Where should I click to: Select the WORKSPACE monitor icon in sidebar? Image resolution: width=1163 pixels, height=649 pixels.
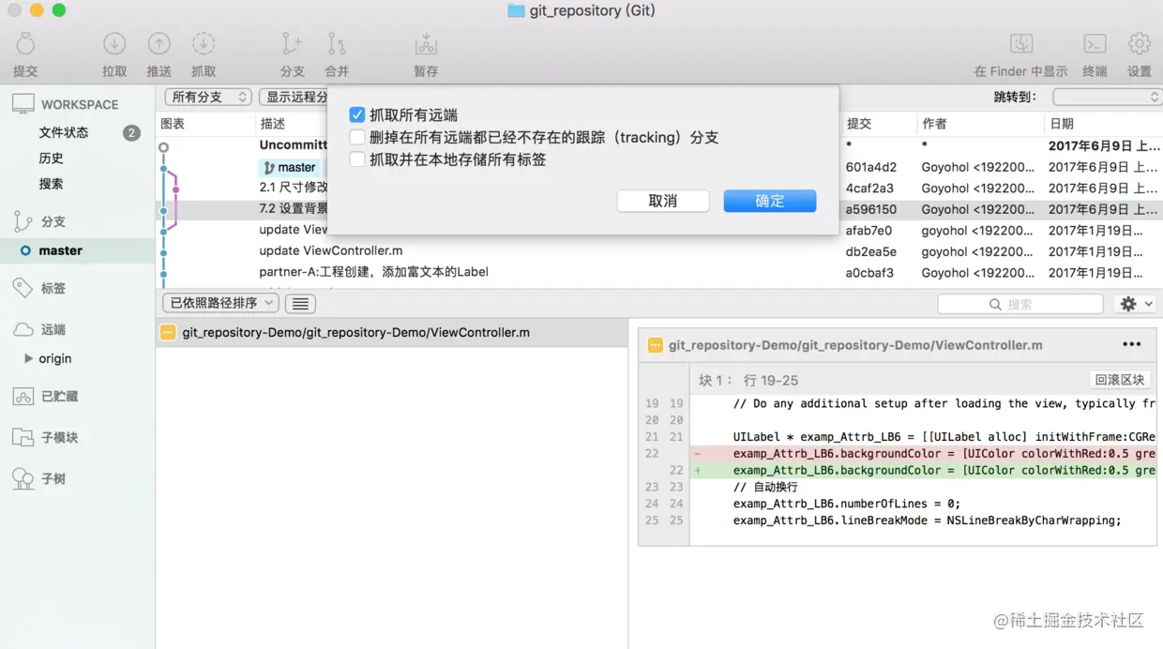point(23,104)
